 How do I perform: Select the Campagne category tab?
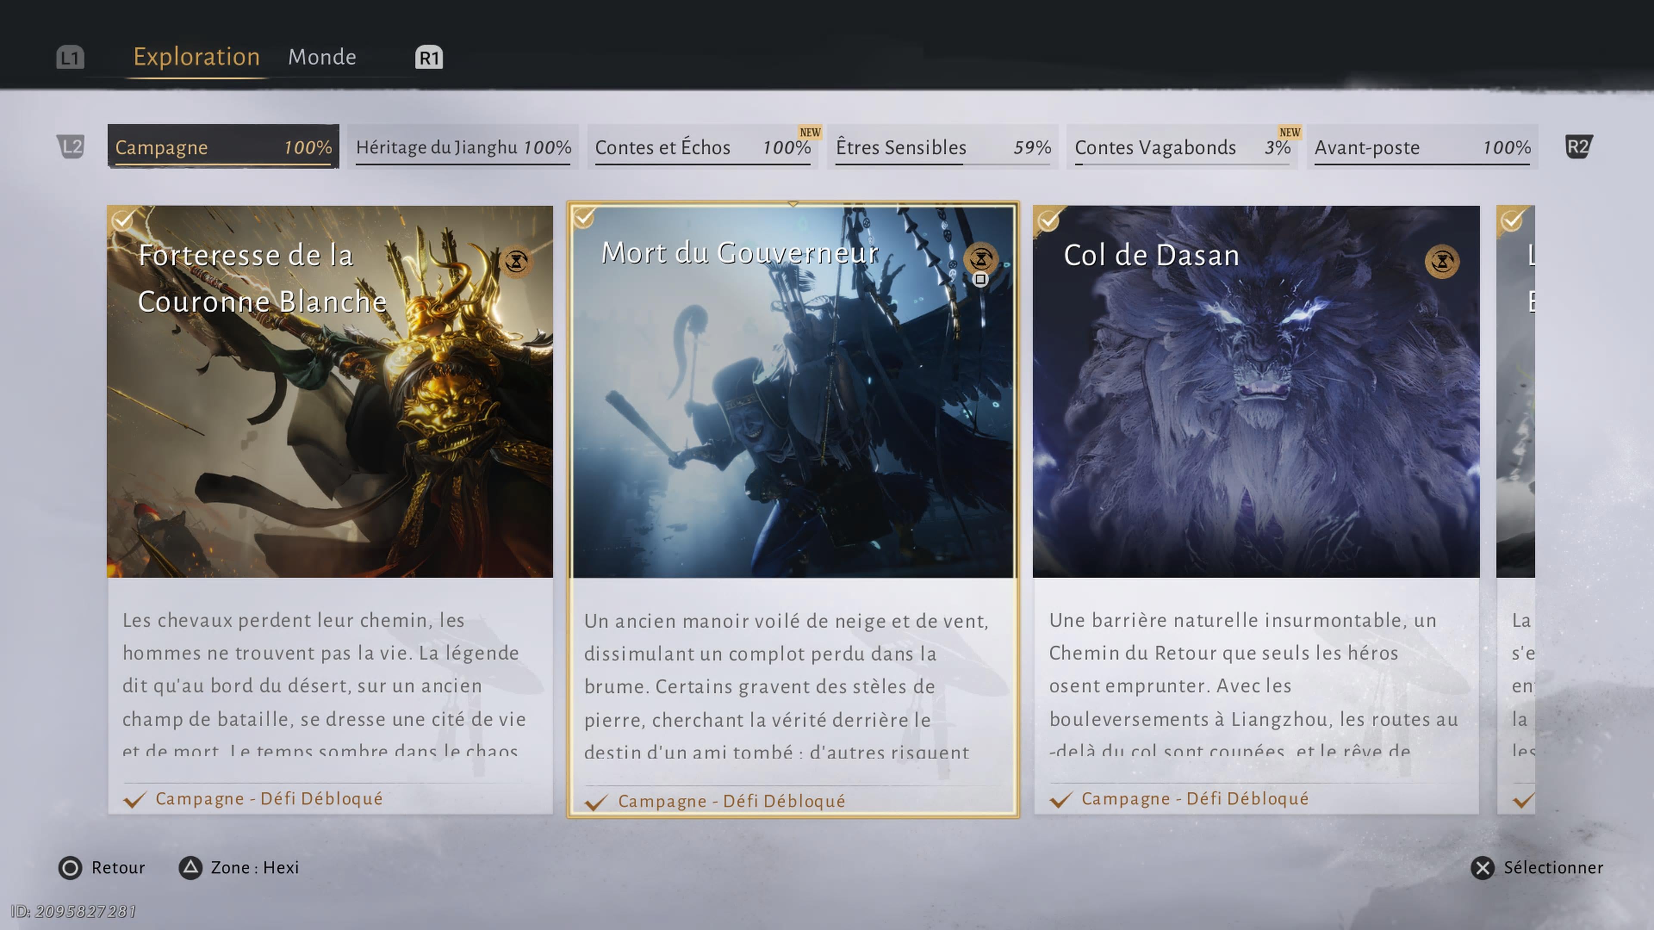[223, 147]
